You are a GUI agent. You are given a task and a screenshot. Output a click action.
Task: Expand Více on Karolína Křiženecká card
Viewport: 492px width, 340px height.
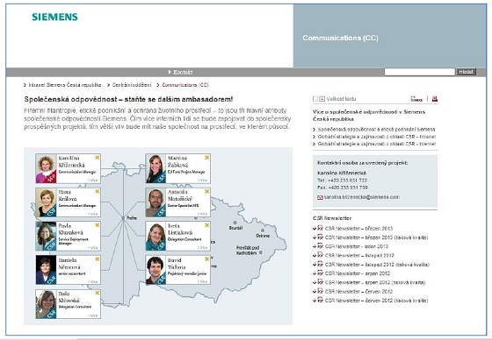[93, 180]
